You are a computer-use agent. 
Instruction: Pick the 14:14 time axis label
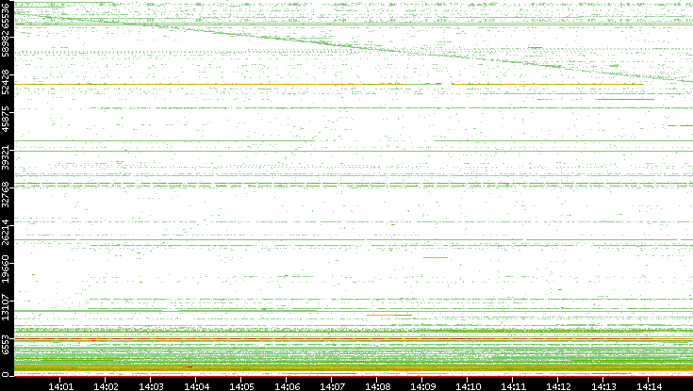649,386
